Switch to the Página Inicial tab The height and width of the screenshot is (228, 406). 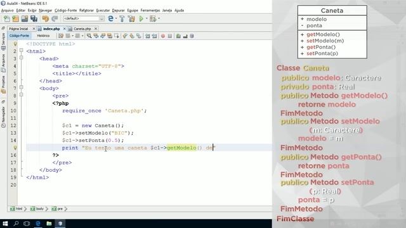tap(18, 28)
